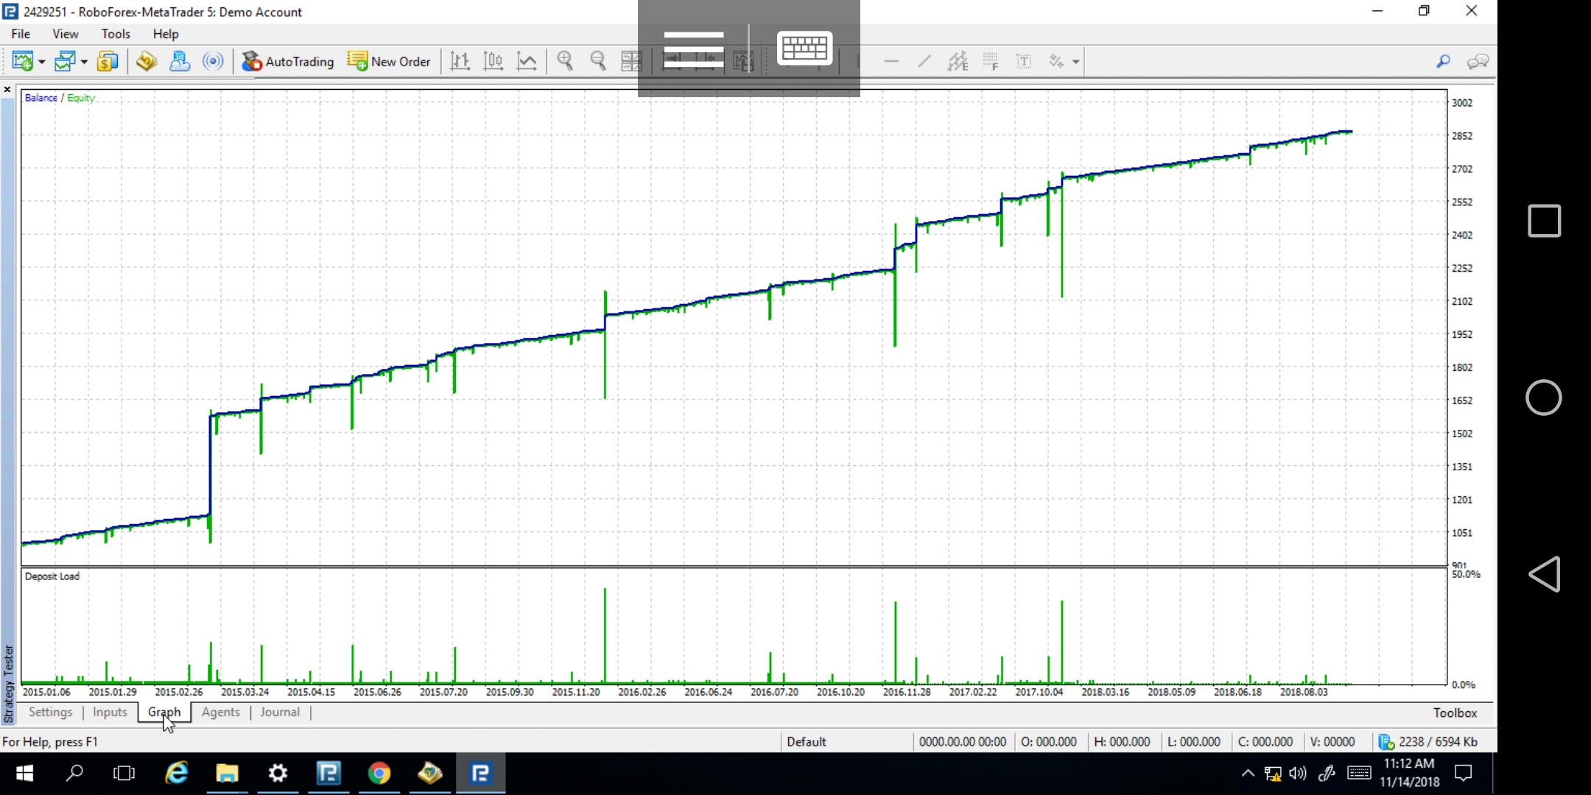The width and height of the screenshot is (1591, 795).
Task: Click the zoom out magnifier icon
Action: click(x=598, y=61)
